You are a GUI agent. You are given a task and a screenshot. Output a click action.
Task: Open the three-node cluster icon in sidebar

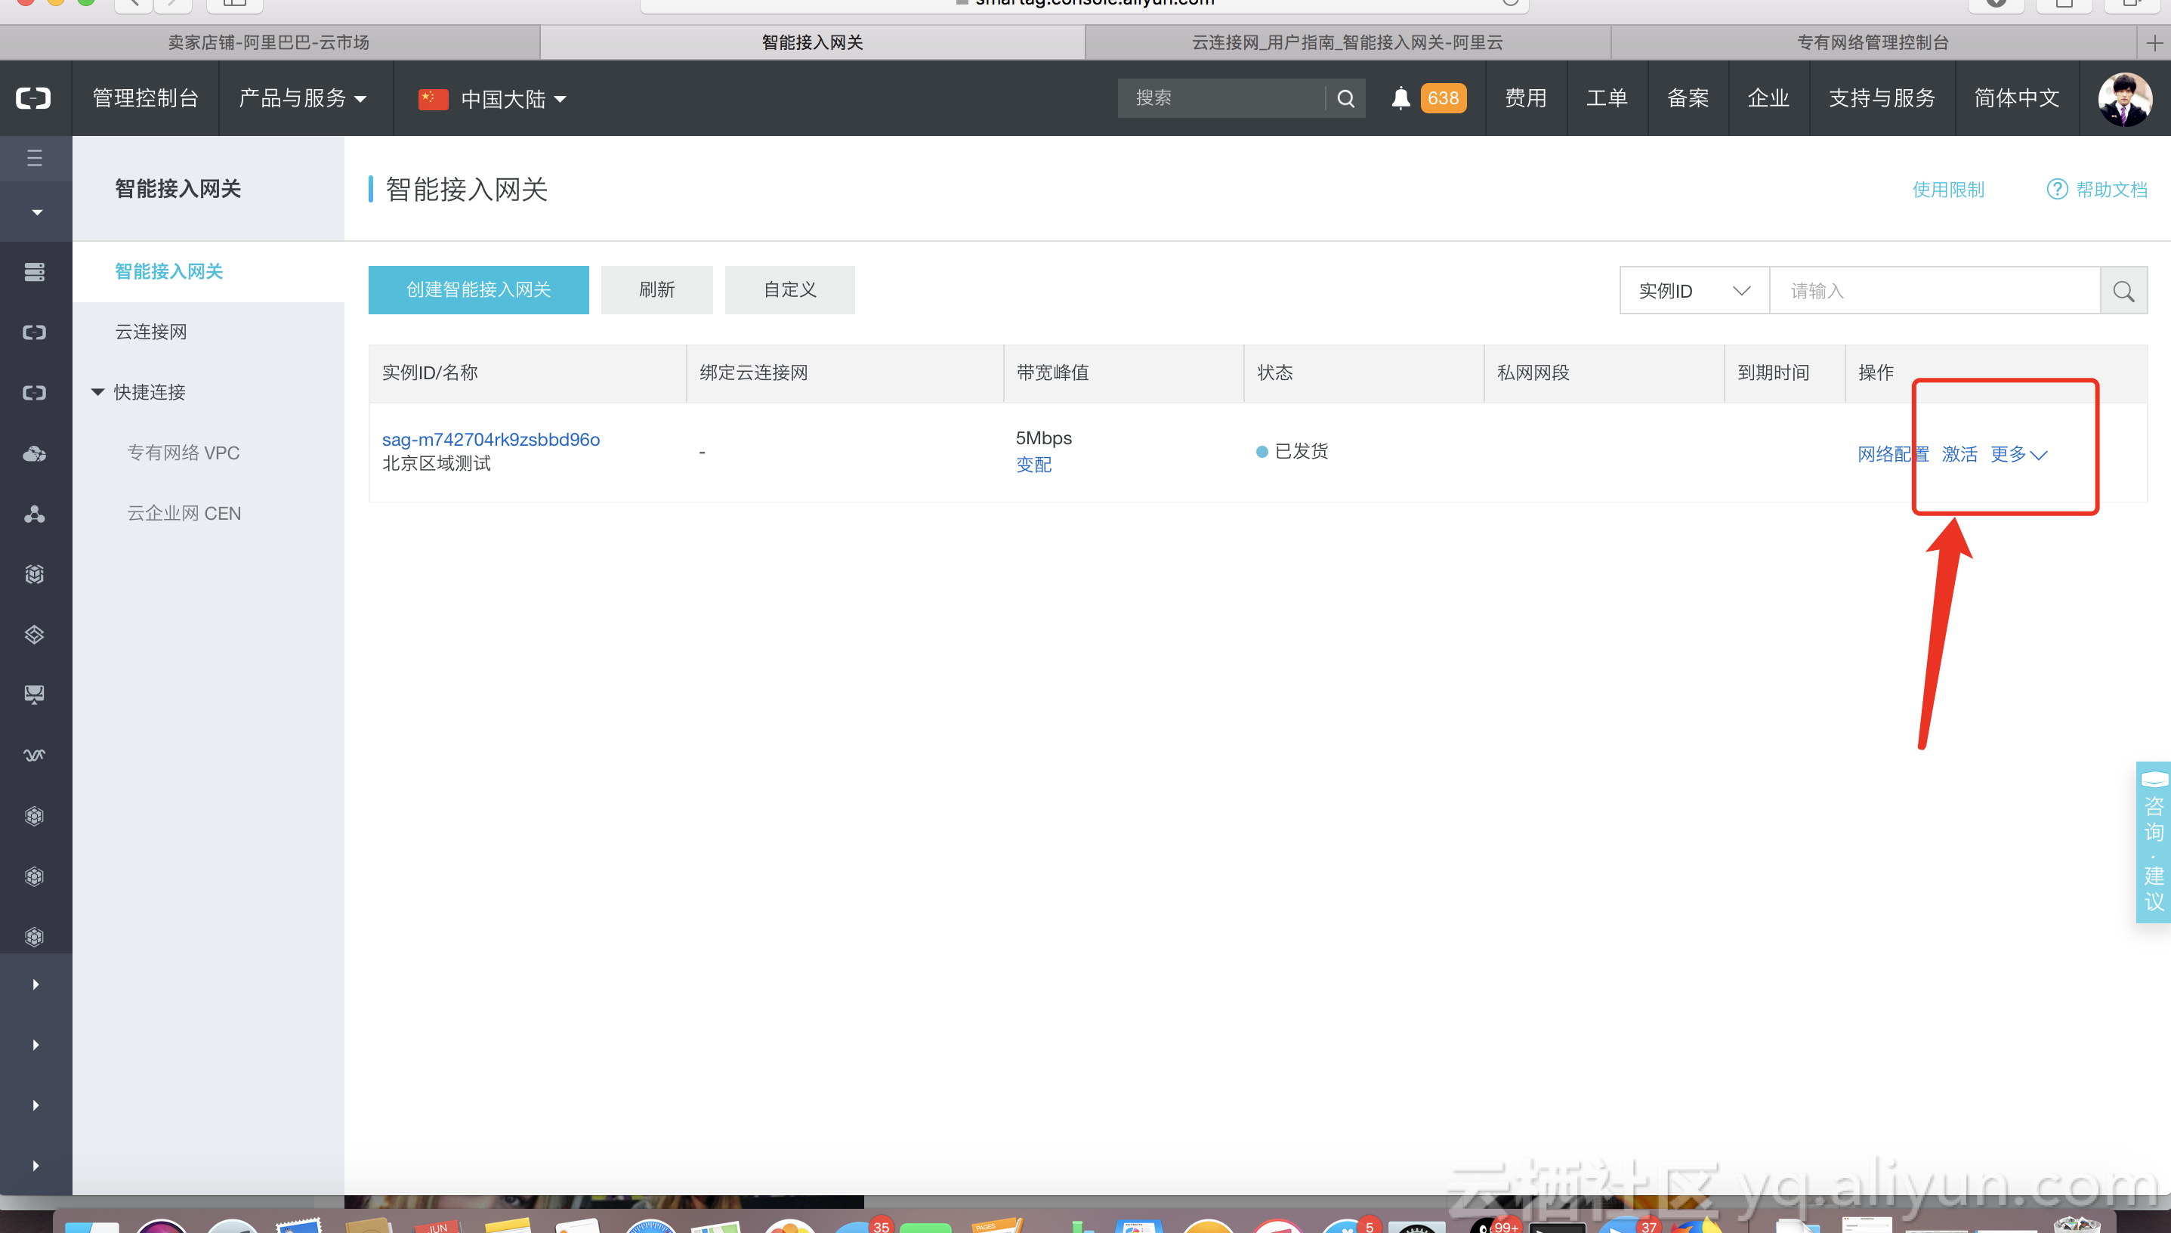tap(35, 514)
